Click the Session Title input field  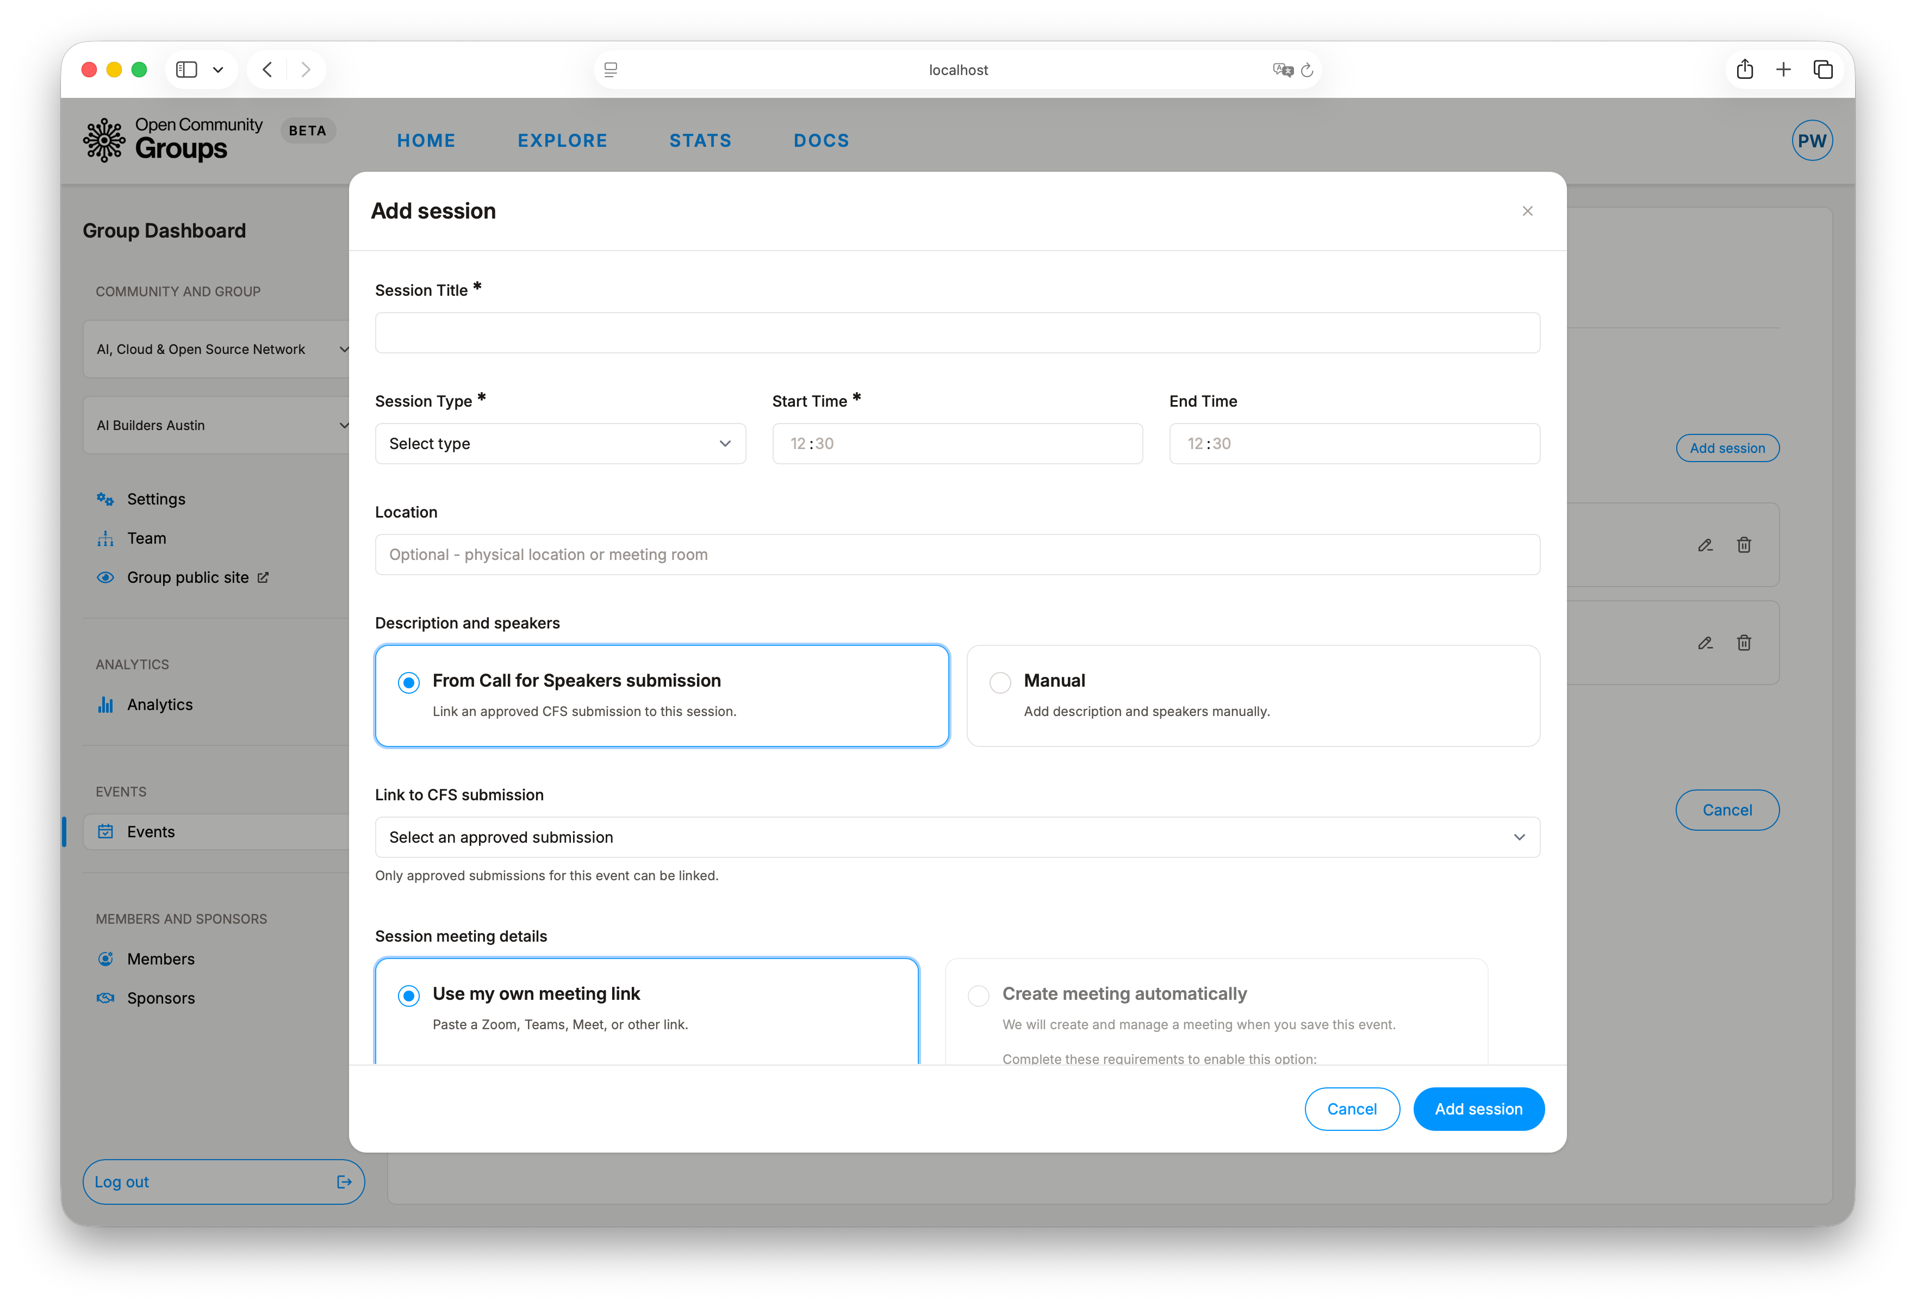point(957,332)
